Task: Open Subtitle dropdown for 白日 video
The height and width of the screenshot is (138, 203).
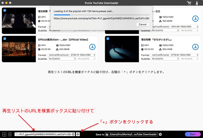Action: (x=165, y=30)
